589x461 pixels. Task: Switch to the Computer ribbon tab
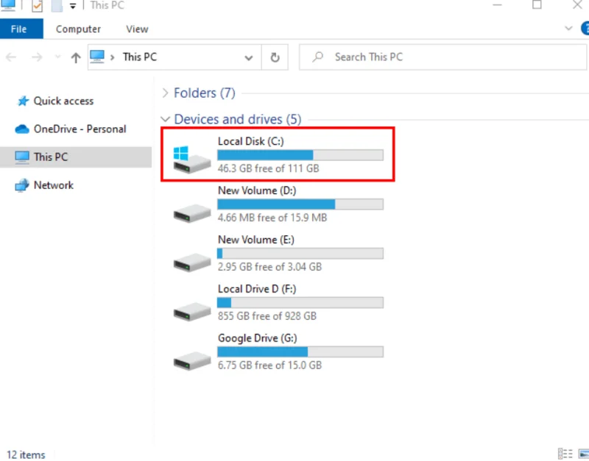78,29
